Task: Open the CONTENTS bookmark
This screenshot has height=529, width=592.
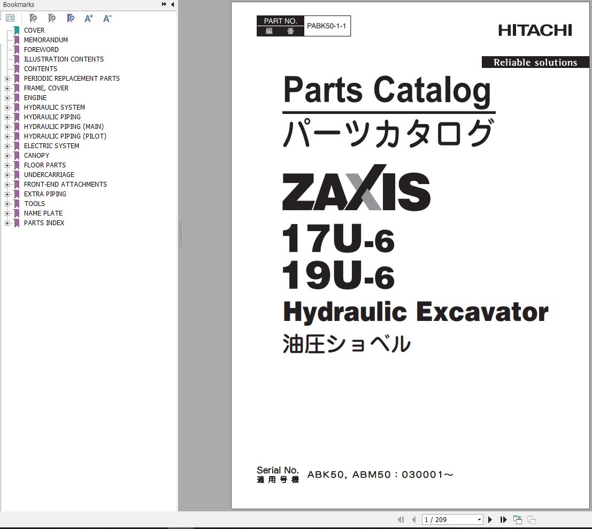Action: click(x=41, y=68)
